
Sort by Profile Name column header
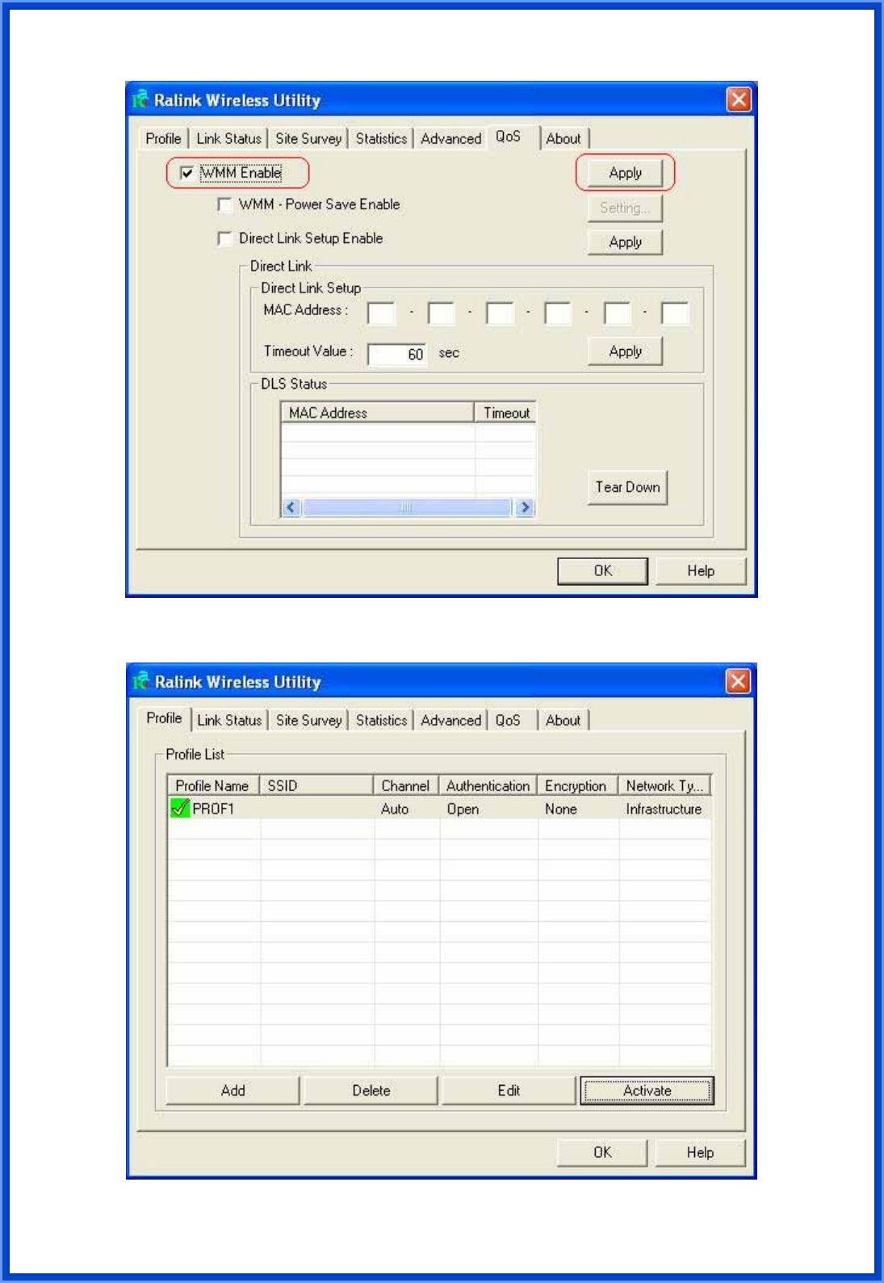213,785
